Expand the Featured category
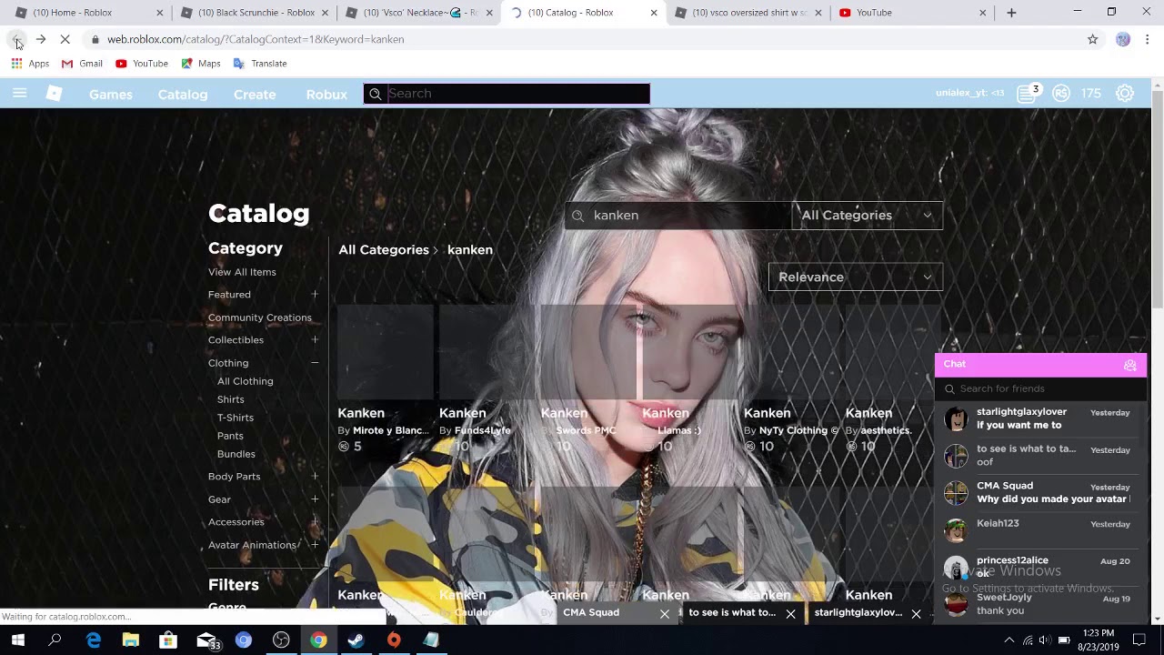The image size is (1164, 655). tap(315, 295)
